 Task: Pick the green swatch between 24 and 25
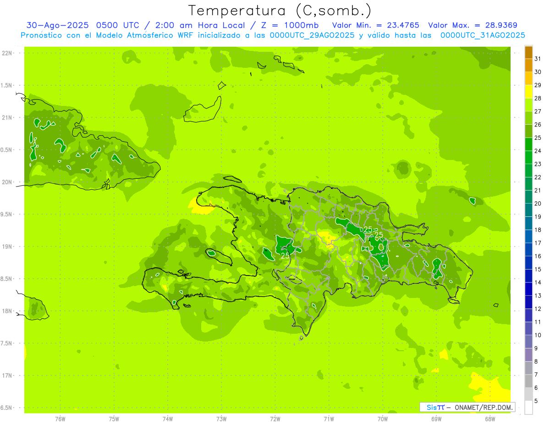coord(528,144)
